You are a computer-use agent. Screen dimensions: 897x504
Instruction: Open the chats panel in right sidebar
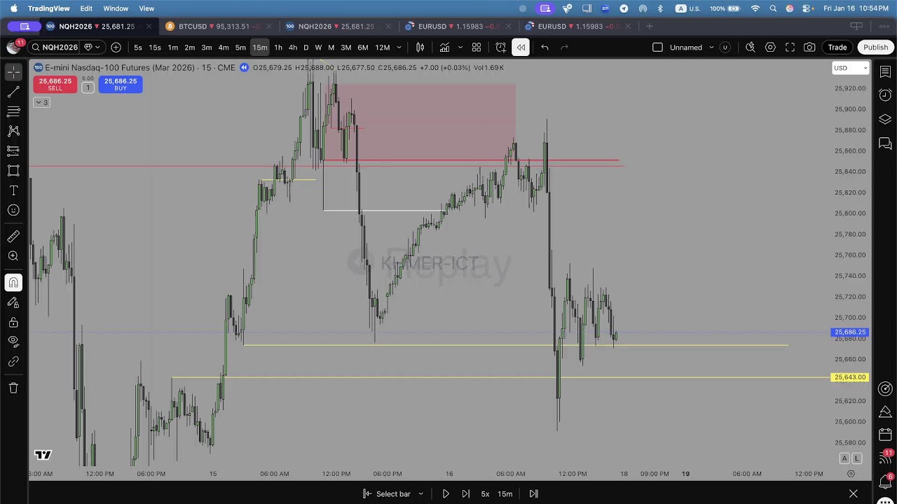point(885,143)
